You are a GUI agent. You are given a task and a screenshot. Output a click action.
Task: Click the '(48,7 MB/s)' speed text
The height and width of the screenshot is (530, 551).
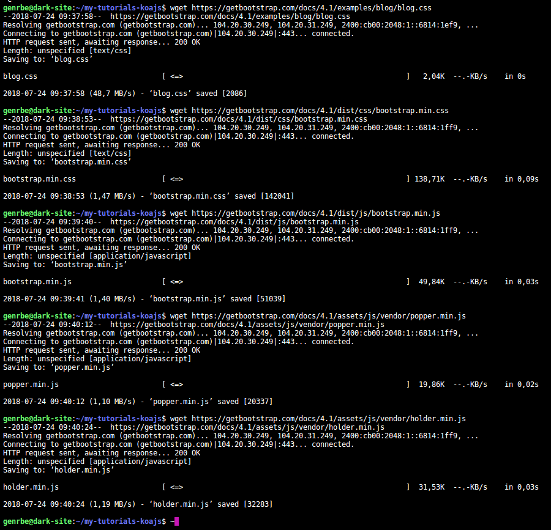coord(112,94)
